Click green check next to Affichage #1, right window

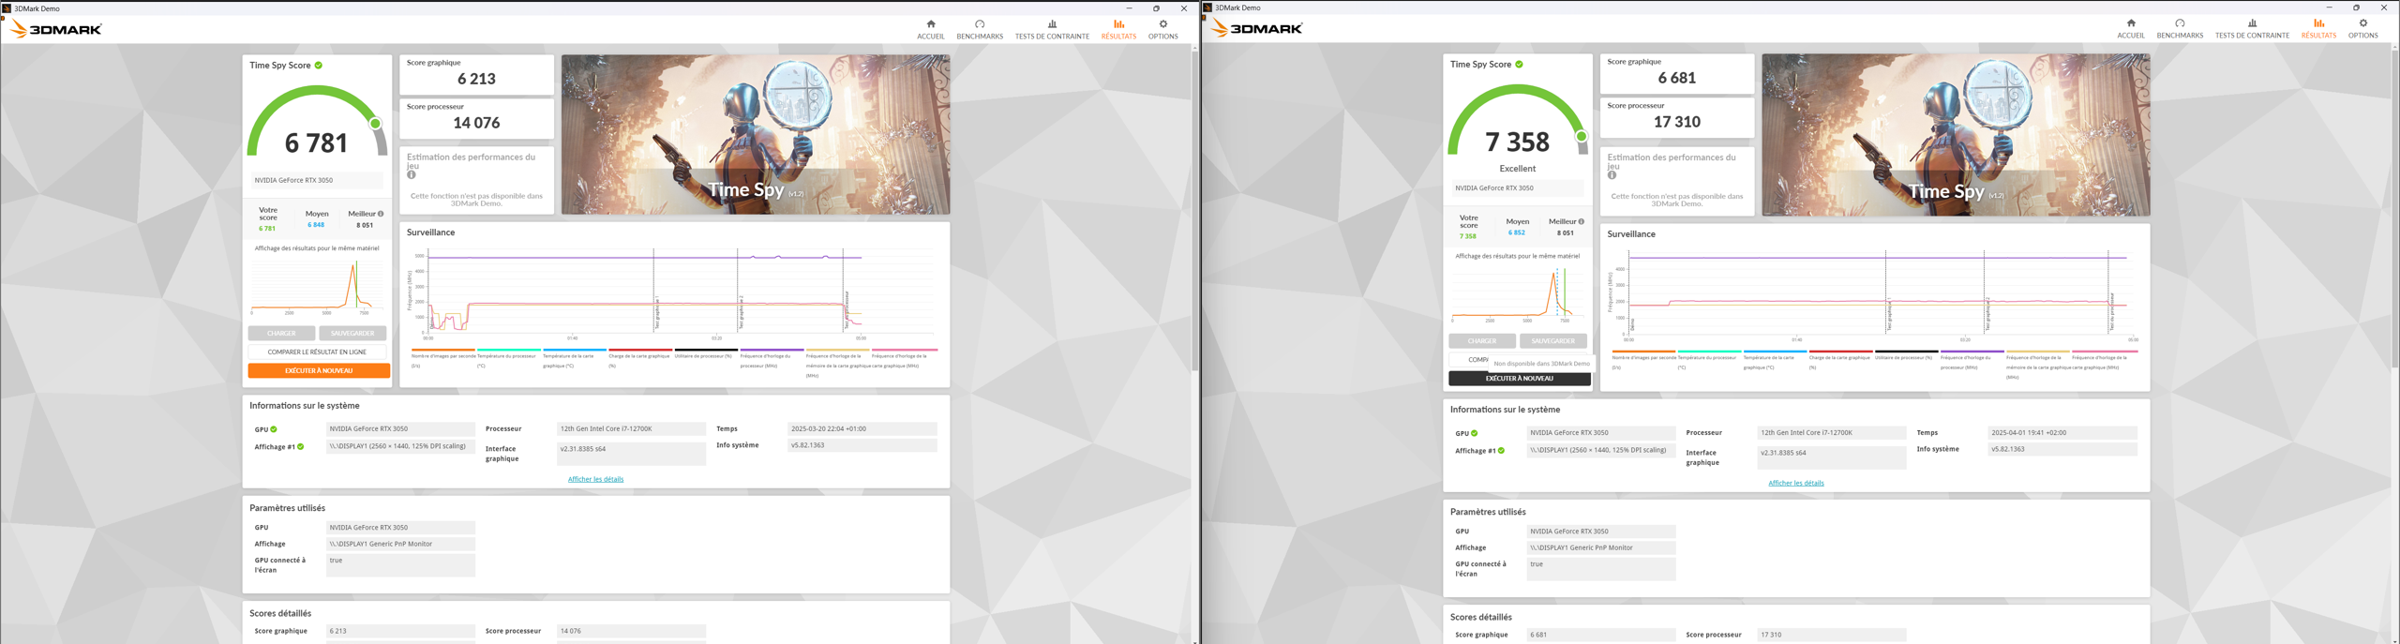coord(1502,451)
